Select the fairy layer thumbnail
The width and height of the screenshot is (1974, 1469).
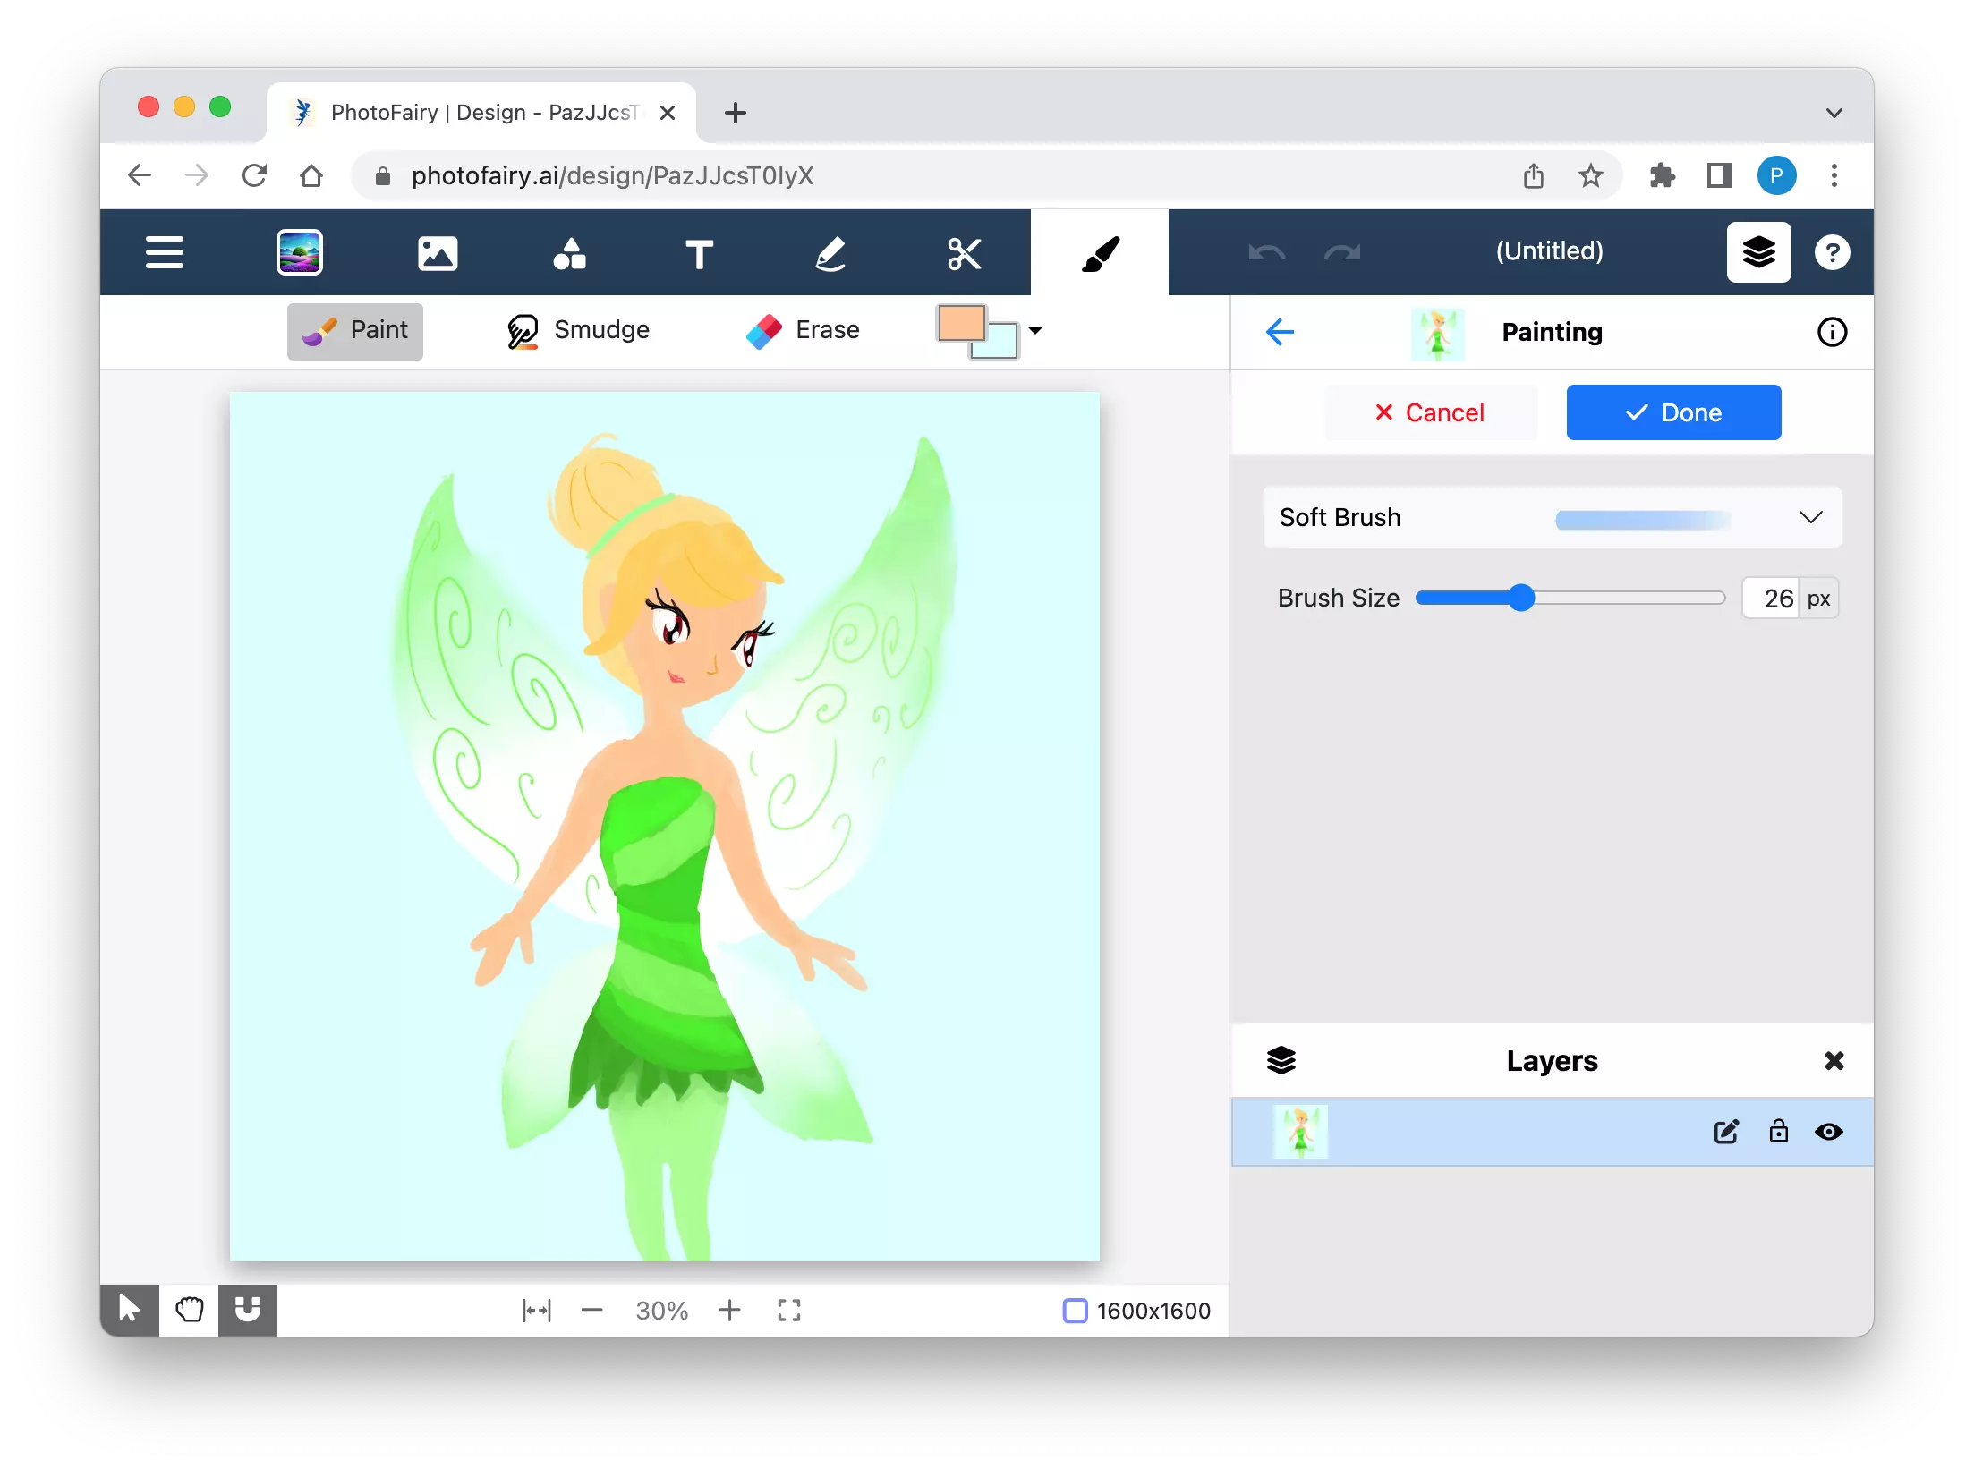click(1300, 1132)
